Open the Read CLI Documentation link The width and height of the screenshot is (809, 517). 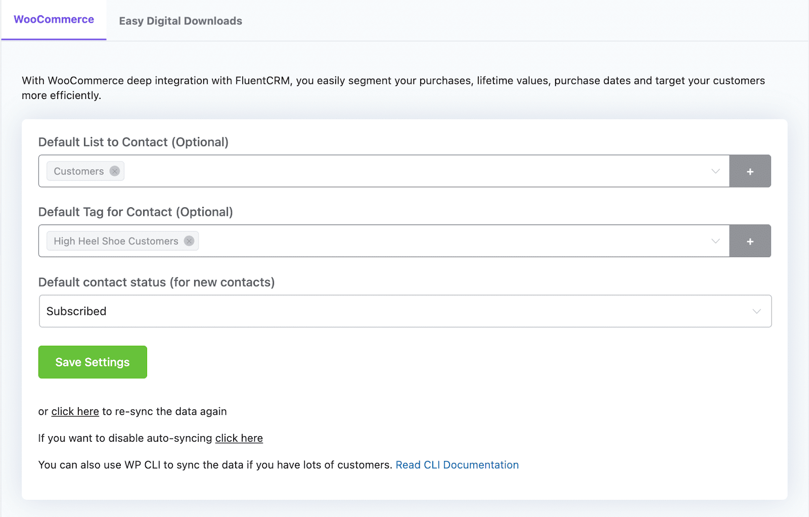[457, 465]
